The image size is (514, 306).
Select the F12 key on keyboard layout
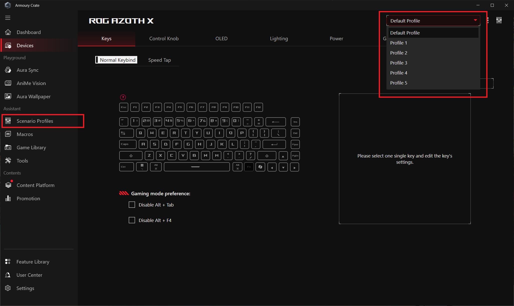pos(258,107)
